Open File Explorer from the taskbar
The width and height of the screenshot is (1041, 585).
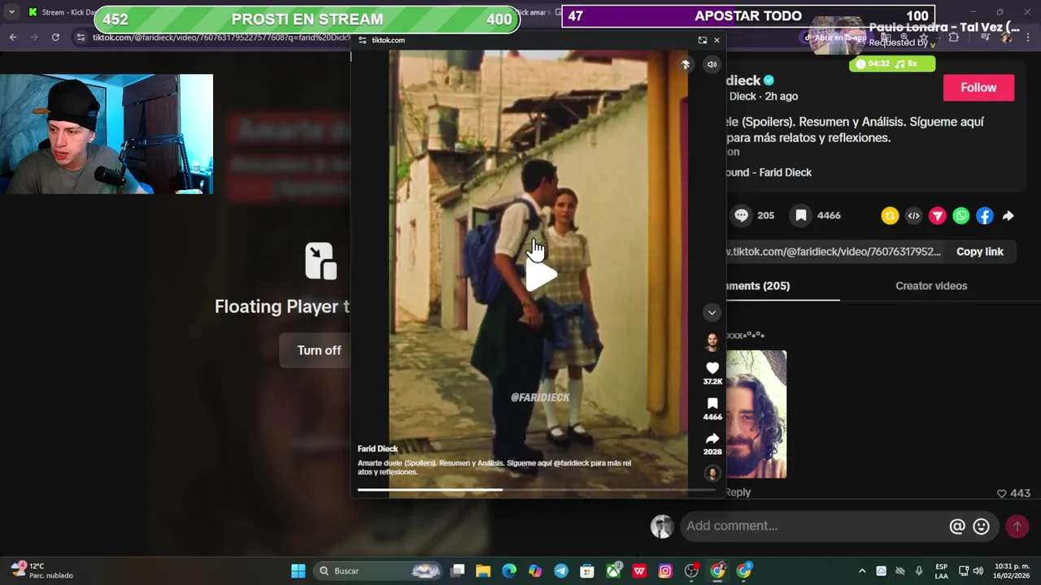pos(483,570)
